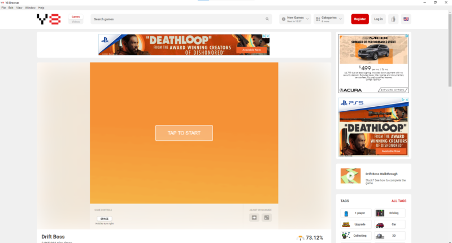Click the clock icon in New Games
This screenshot has width=452, height=243.
tap(284, 19)
